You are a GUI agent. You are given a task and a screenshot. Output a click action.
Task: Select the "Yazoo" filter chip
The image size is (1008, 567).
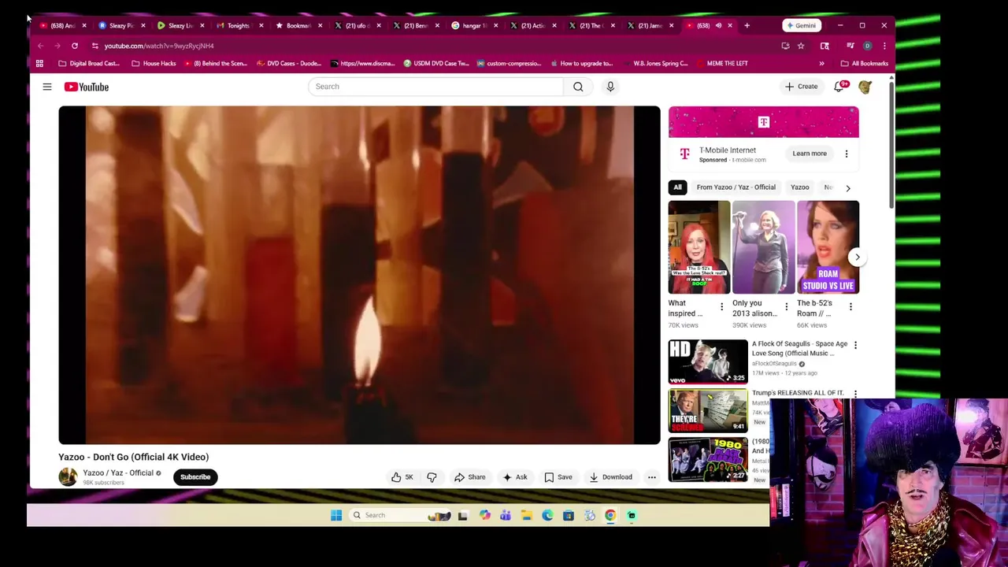click(x=799, y=187)
